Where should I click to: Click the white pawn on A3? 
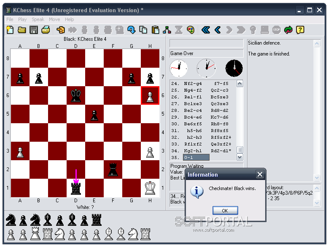coord(20,152)
